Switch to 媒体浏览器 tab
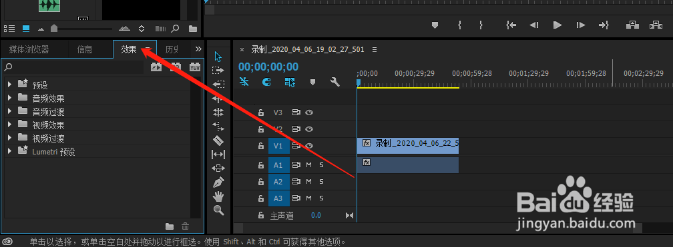Viewport: 673px width, 247px height. coord(29,50)
